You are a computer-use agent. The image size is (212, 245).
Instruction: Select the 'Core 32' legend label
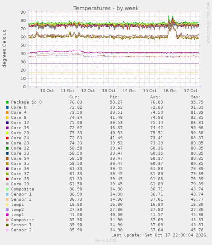click(20, 148)
